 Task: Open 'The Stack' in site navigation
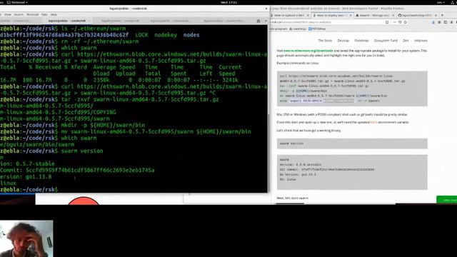[x=325, y=41]
